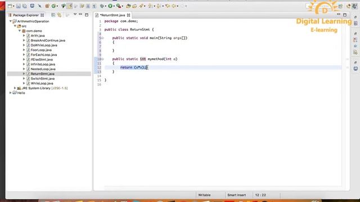Click the Last Edit Location arrow

point(168,6)
